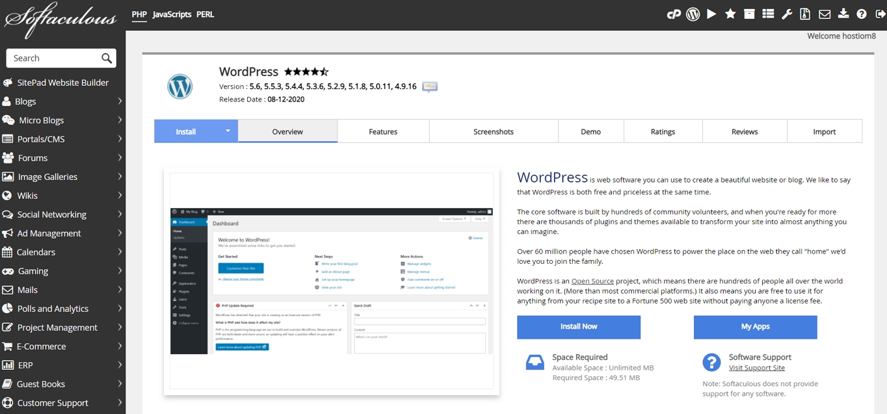Open the Screenshots tab

pos(494,131)
